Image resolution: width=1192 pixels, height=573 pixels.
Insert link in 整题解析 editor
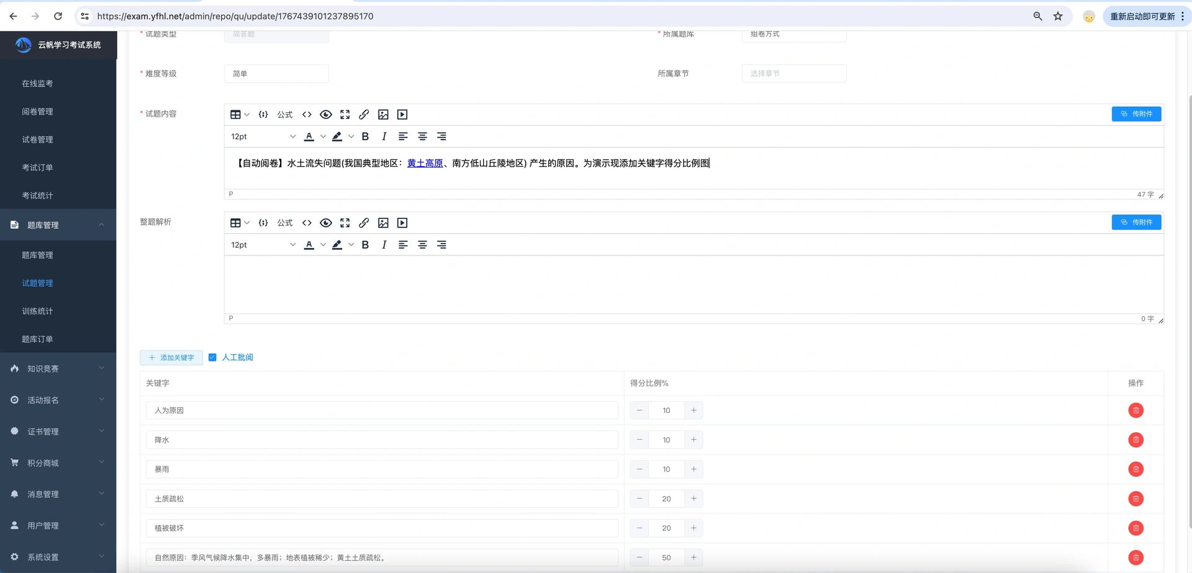[364, 223]
